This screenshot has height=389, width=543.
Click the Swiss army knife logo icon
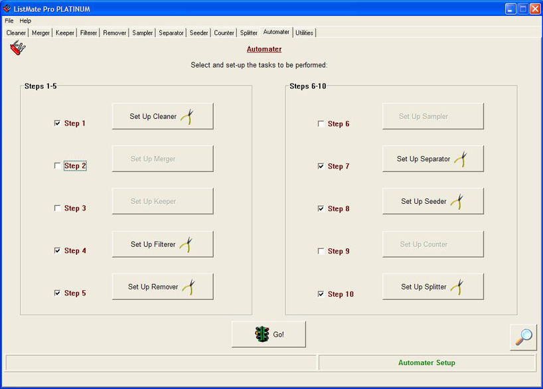pos(18,48)
